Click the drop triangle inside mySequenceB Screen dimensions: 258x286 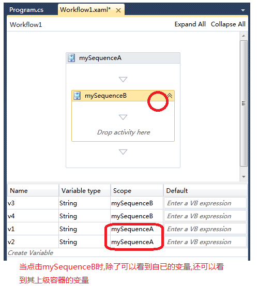[123, 117]
